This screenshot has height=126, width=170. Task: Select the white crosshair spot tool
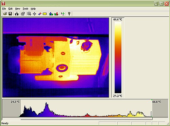tap(34, 14)
